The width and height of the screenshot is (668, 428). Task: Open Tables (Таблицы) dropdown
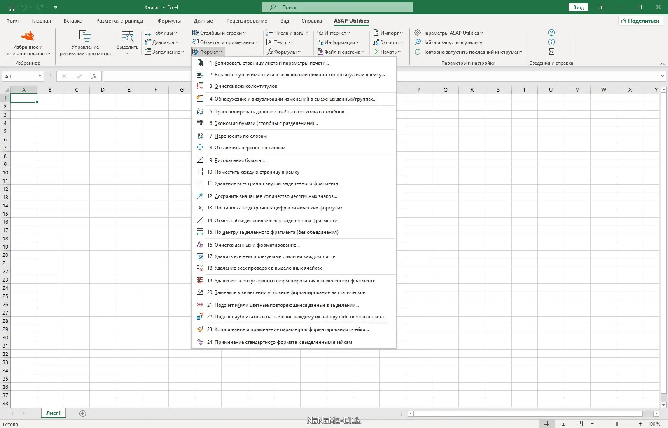pos(161,33)
